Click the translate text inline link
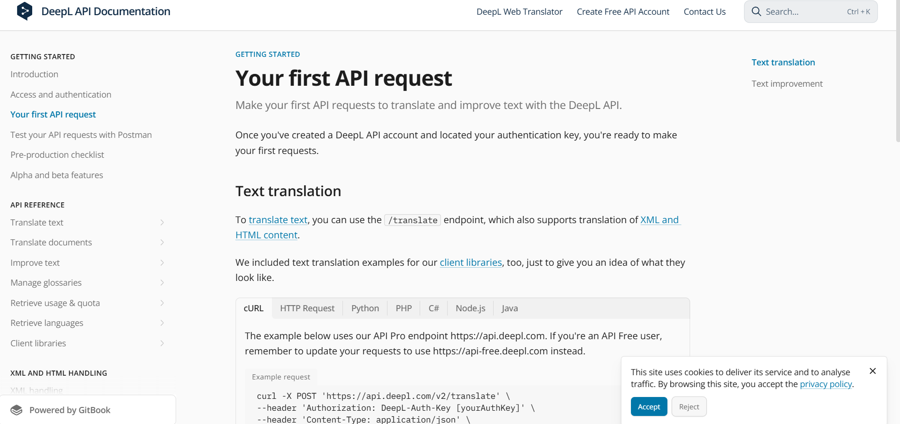 (x=278, y=220)
